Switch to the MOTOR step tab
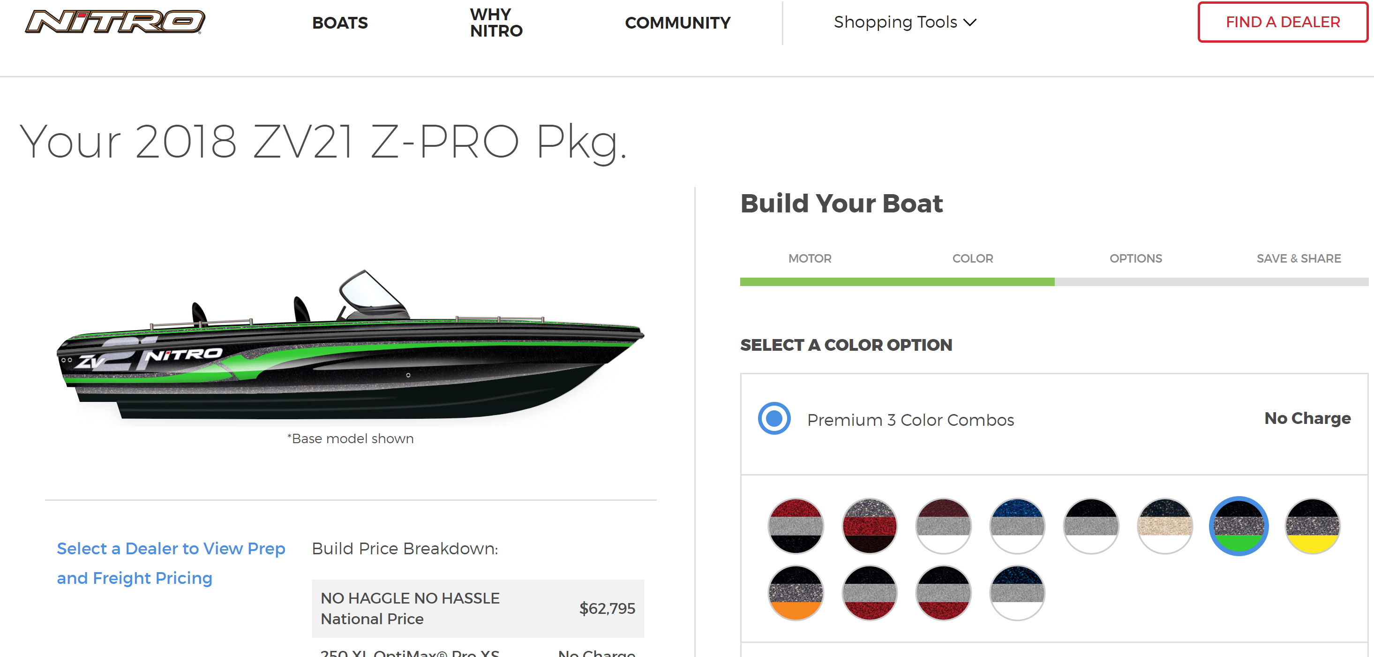Viewport: 1374px width, 657px height. 809,259
